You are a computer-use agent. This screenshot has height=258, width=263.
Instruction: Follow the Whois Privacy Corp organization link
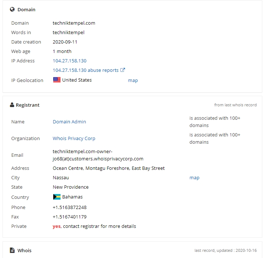74,138
